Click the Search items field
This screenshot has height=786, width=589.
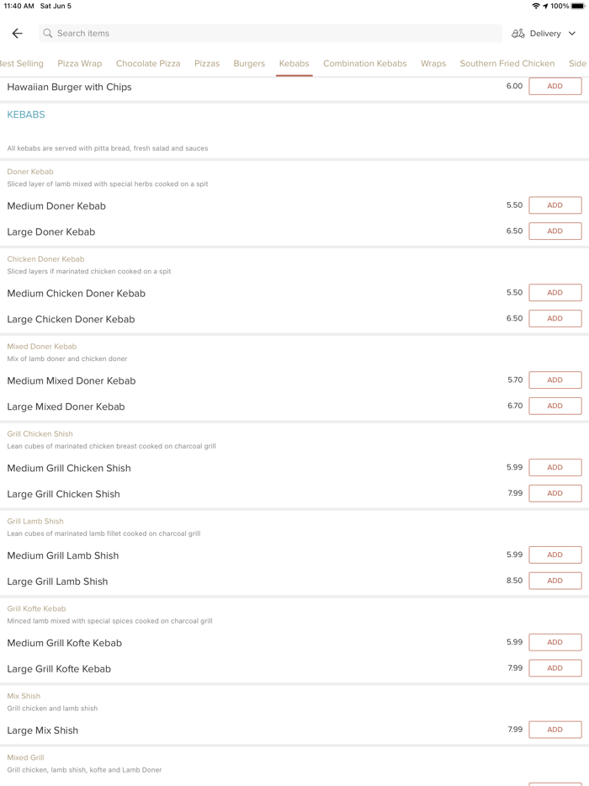click(269, 34)
